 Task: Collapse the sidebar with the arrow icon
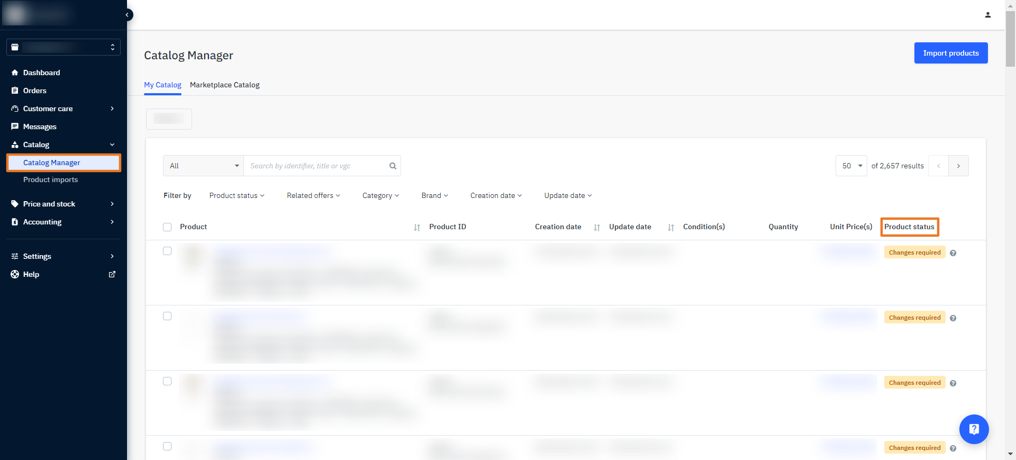pos(128,15)
